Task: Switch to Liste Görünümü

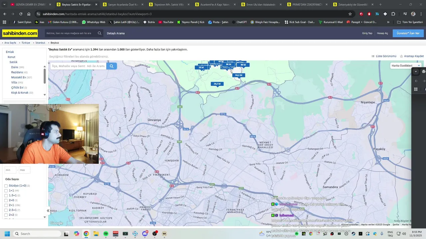Action: click(x=384, y=56)
